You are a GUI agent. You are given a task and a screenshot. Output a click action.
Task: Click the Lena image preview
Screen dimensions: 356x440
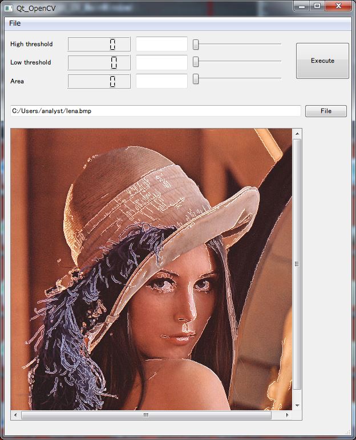pyautogui.click(x=151, y=269)
